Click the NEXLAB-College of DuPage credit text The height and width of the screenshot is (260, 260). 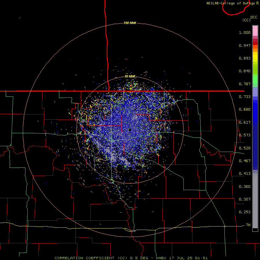(x=231, y=3)
